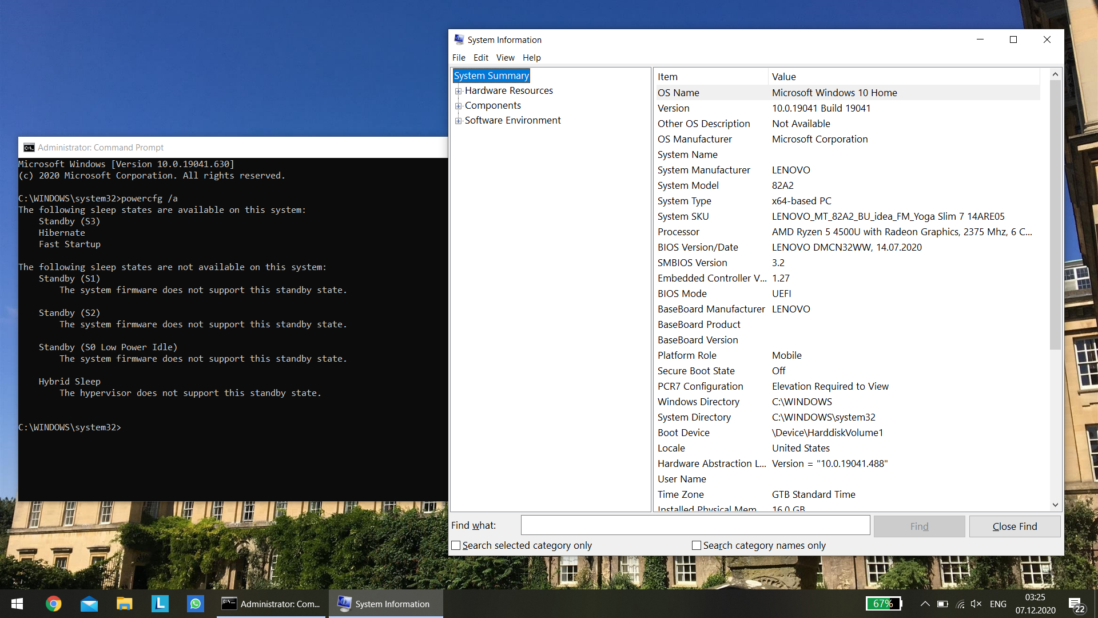Select the Hardware Abstraction Layer row

848,463
